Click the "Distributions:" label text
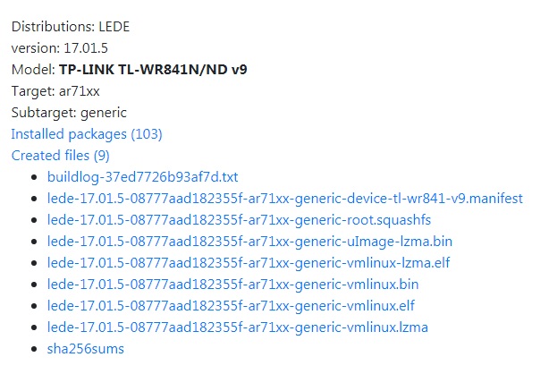Image resolution: width=549 pixels, height=374 pixels. pos(53,27)
